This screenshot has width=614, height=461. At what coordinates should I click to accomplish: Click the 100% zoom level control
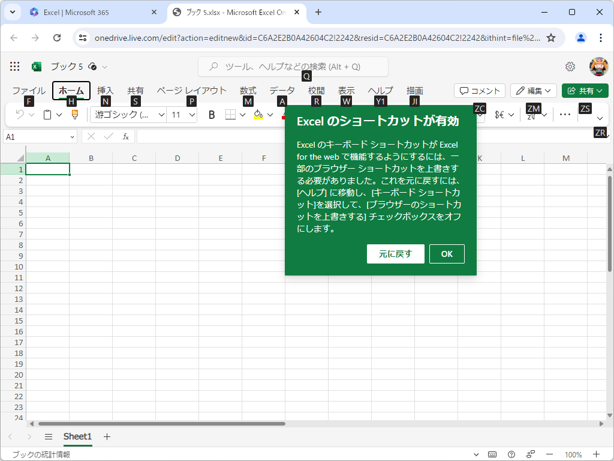coord(573,454)
